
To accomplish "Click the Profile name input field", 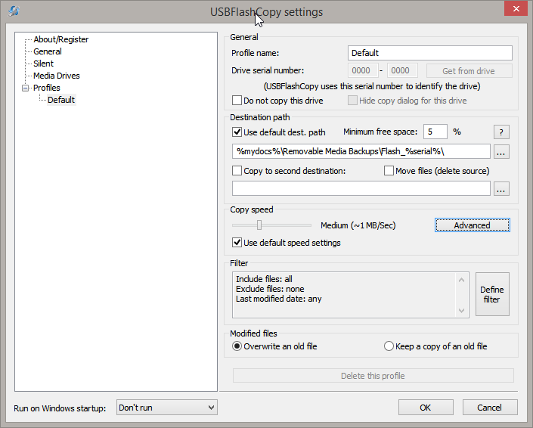I will [430, 53].
